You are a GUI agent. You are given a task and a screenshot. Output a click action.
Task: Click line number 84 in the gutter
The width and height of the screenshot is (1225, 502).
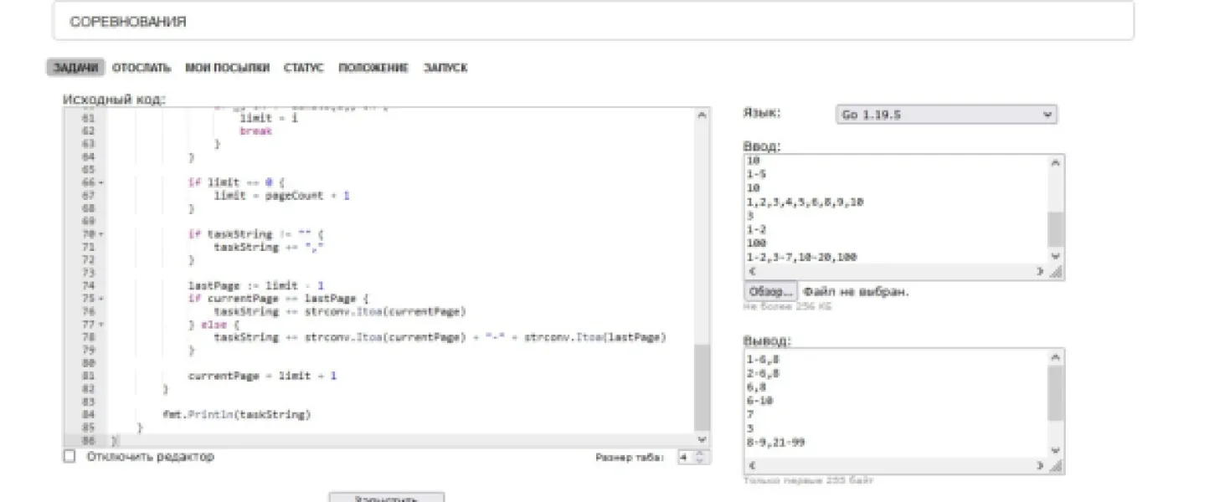point(89,414)
